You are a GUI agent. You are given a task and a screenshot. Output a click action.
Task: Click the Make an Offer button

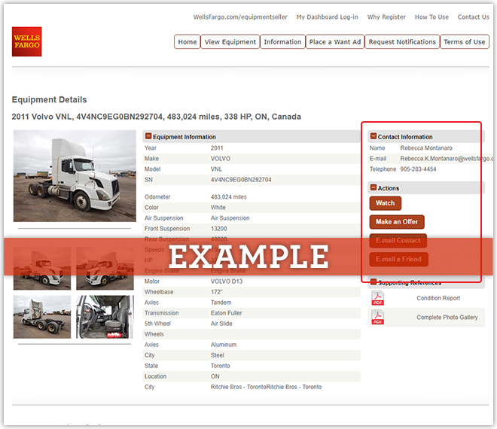tap(397, 222)
